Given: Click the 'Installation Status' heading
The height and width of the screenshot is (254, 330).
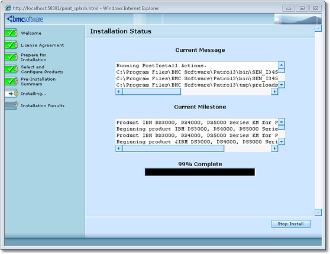Looking at the screenshot, I should pyautogui.click(x=121, y=31).
